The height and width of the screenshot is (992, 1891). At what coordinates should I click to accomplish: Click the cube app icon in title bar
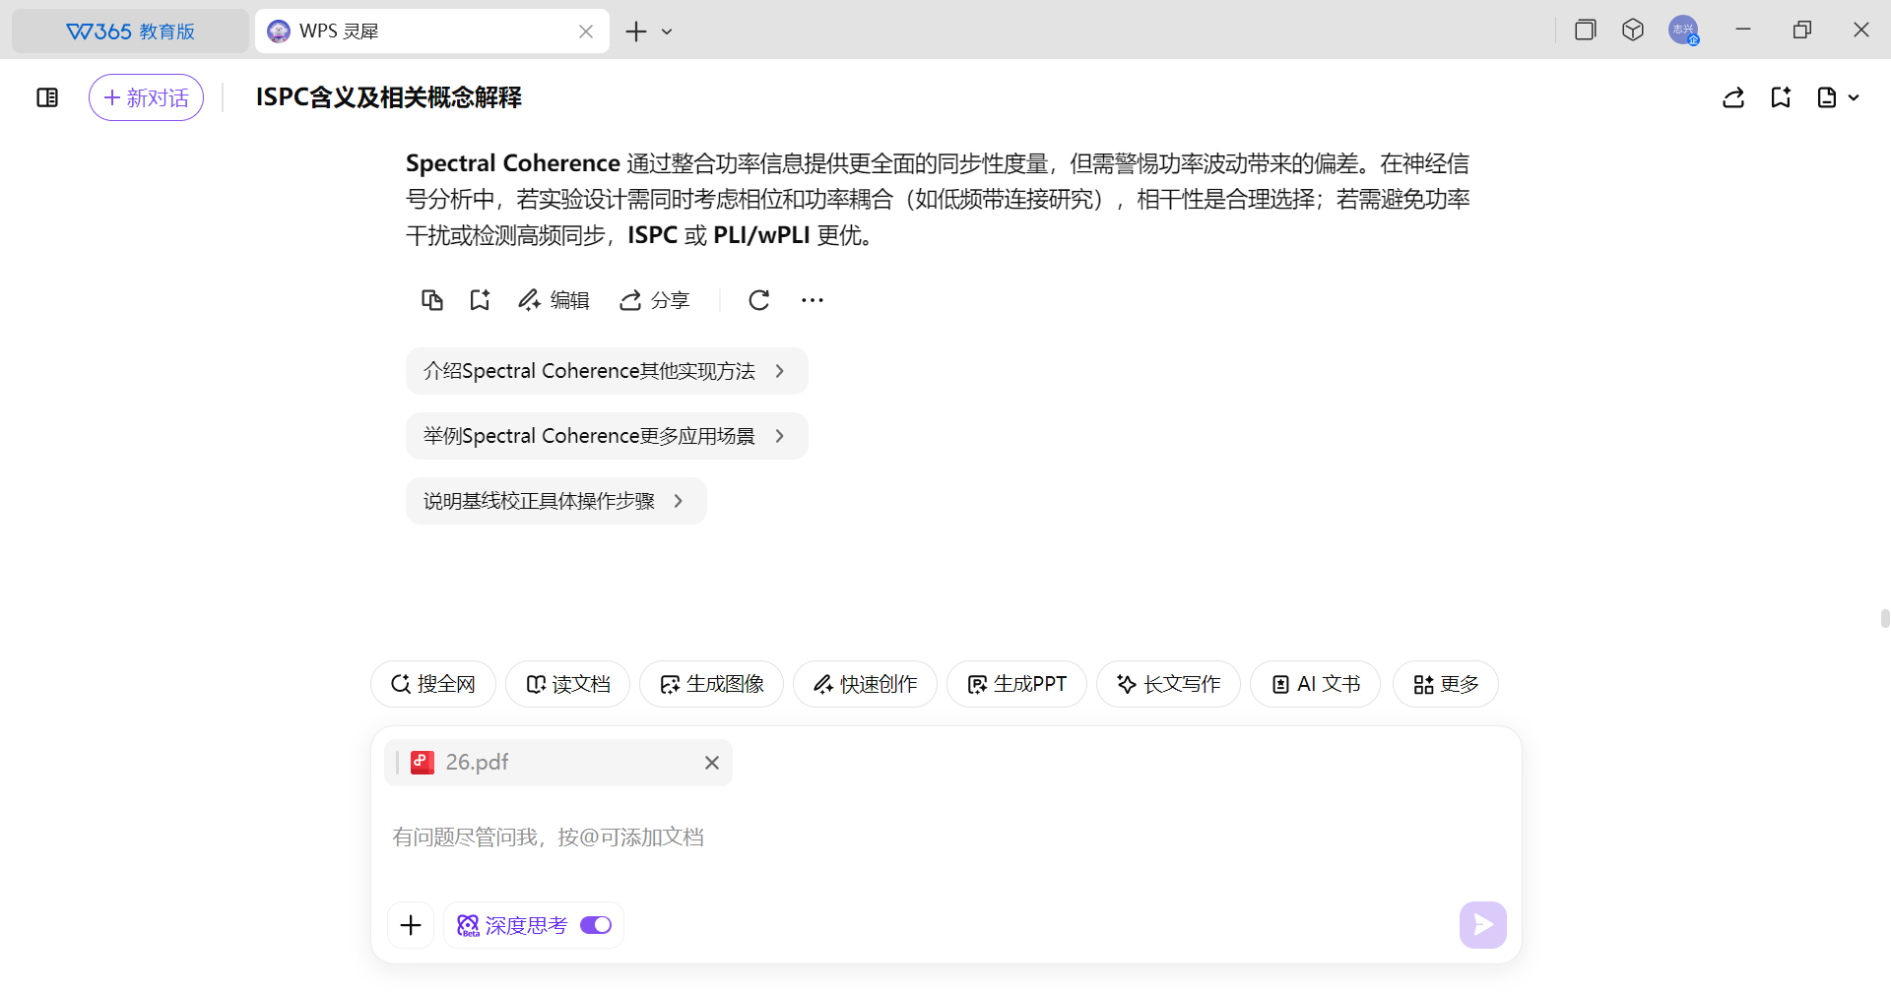(1633, 30)
